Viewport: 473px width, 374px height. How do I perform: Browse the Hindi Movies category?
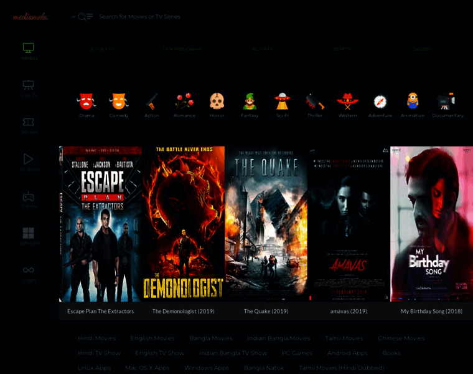tap(96, 338)
